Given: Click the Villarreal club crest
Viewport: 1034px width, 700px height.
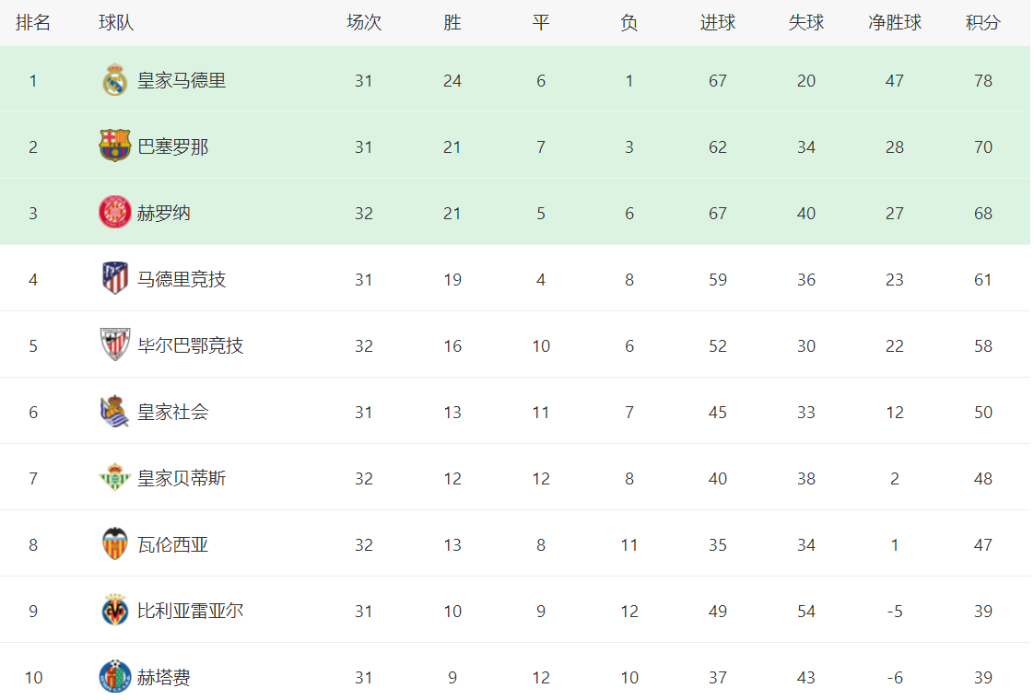Looking at the screenshot, I should click(x=115, y=611).
